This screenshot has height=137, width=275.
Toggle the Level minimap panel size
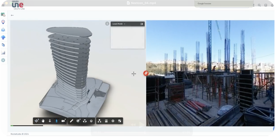pyautogui.click(x=142, y=24)
